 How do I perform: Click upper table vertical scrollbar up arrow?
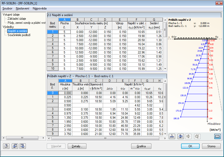click(165, 20)
